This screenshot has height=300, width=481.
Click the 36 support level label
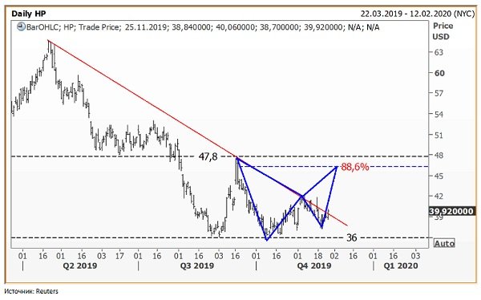[x=352, y=237]
